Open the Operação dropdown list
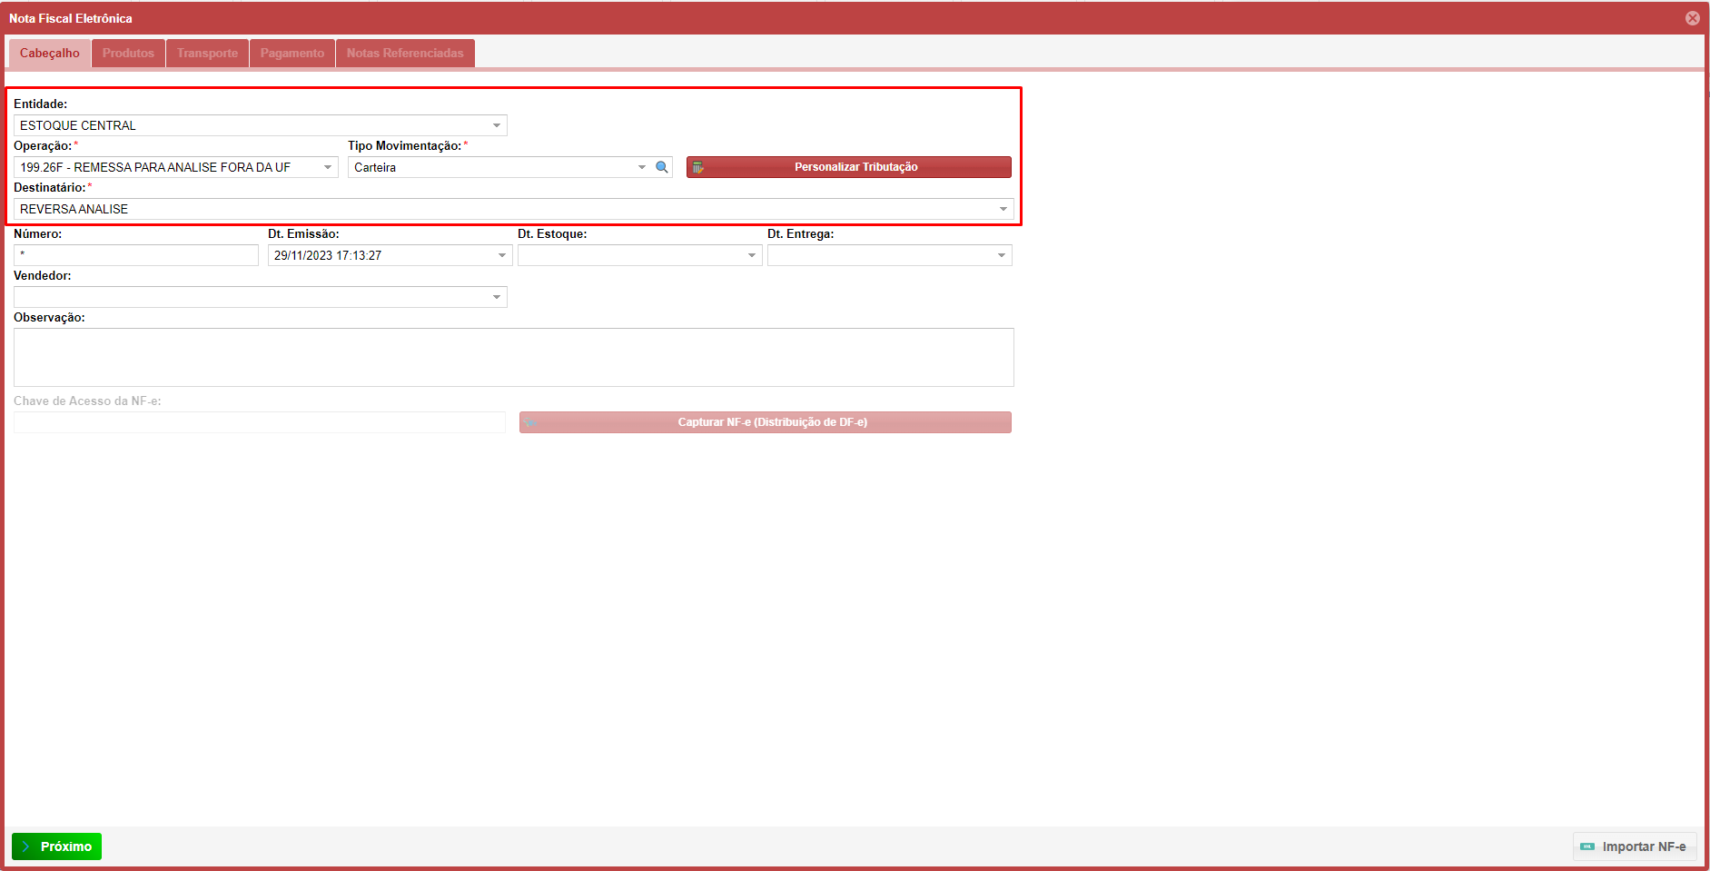Screen dimensions: 1710x871 click(328, 167)
